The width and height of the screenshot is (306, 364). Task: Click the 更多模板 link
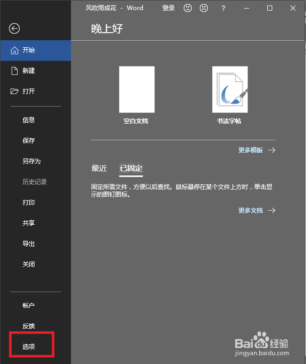(x=257, y=150)
